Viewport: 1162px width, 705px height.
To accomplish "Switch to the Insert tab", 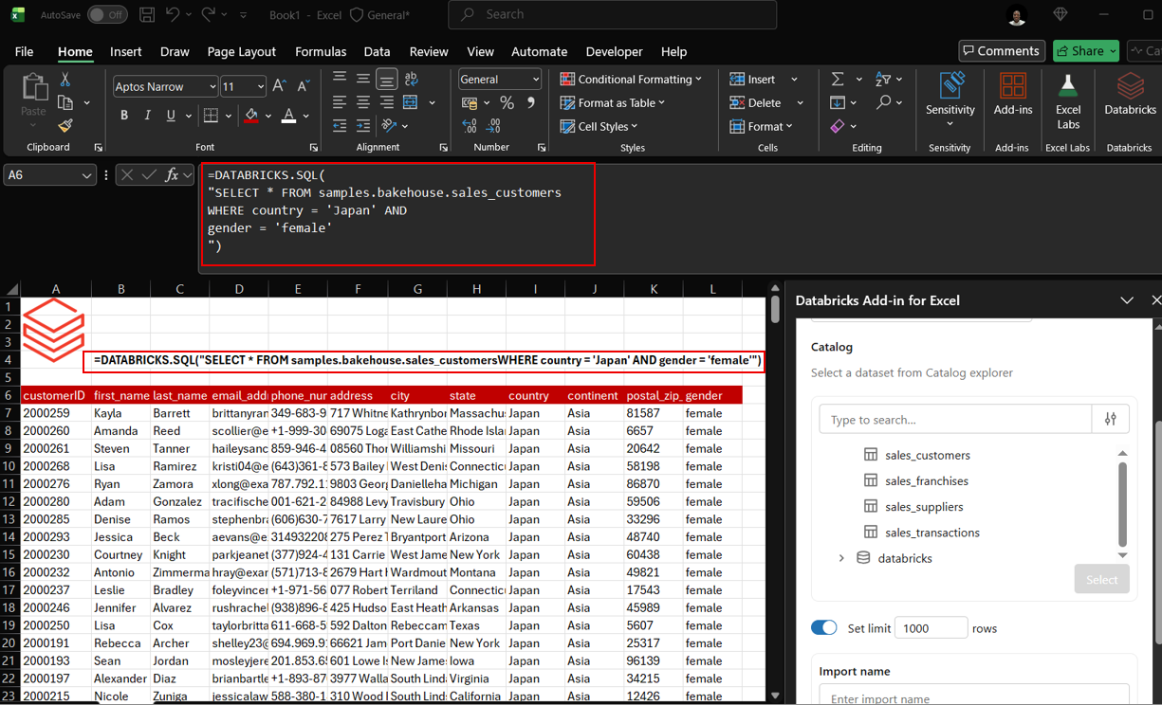I will pos(126,52).
